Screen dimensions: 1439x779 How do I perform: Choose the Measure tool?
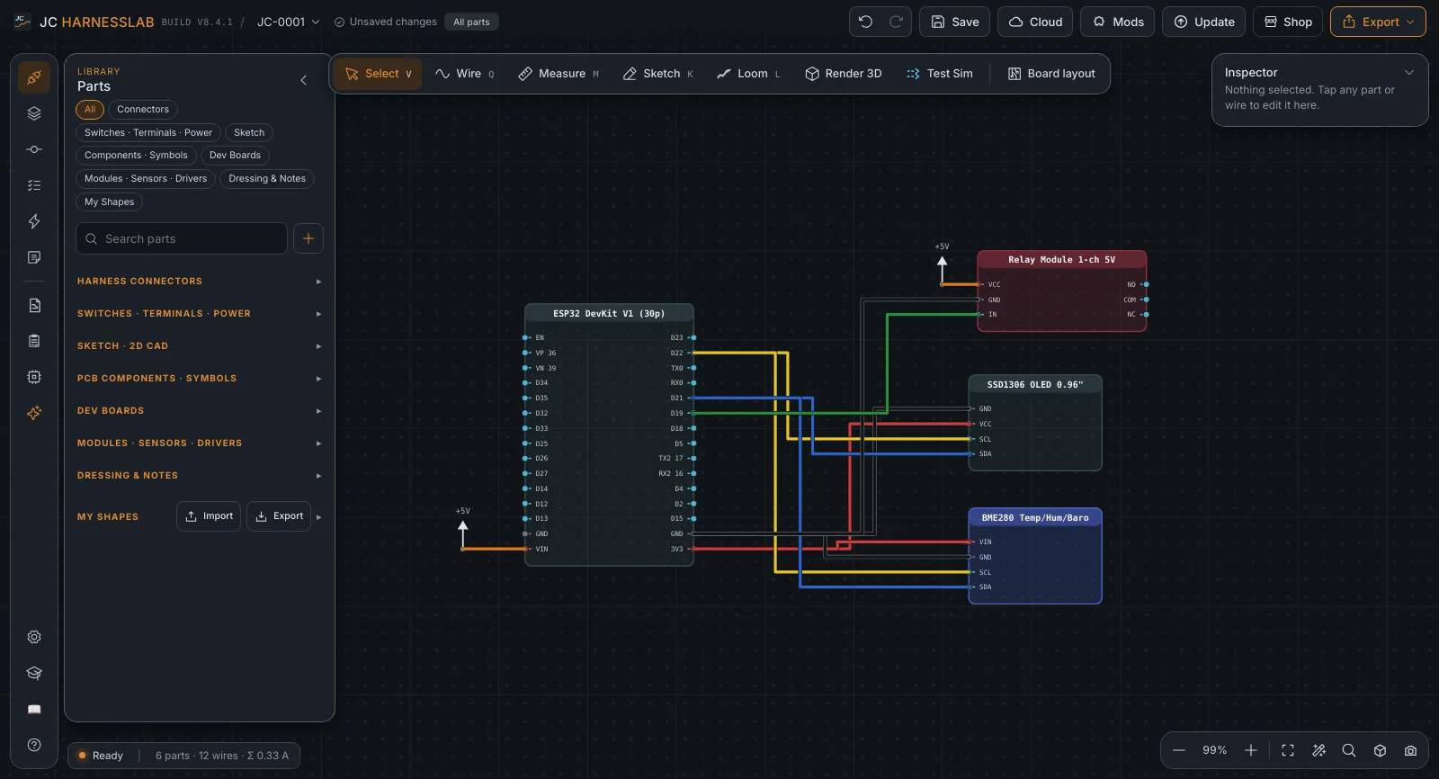click(x=559, y=74)
